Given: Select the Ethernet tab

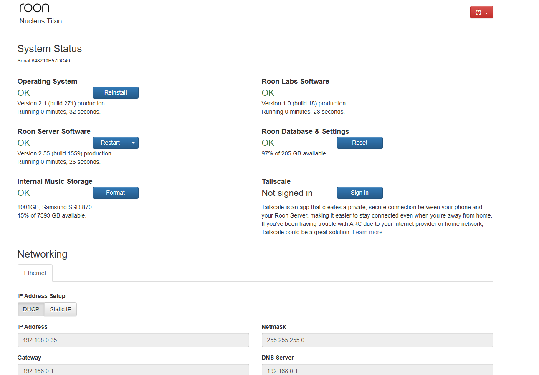Looking at the screenshot, I should (35, 273).
